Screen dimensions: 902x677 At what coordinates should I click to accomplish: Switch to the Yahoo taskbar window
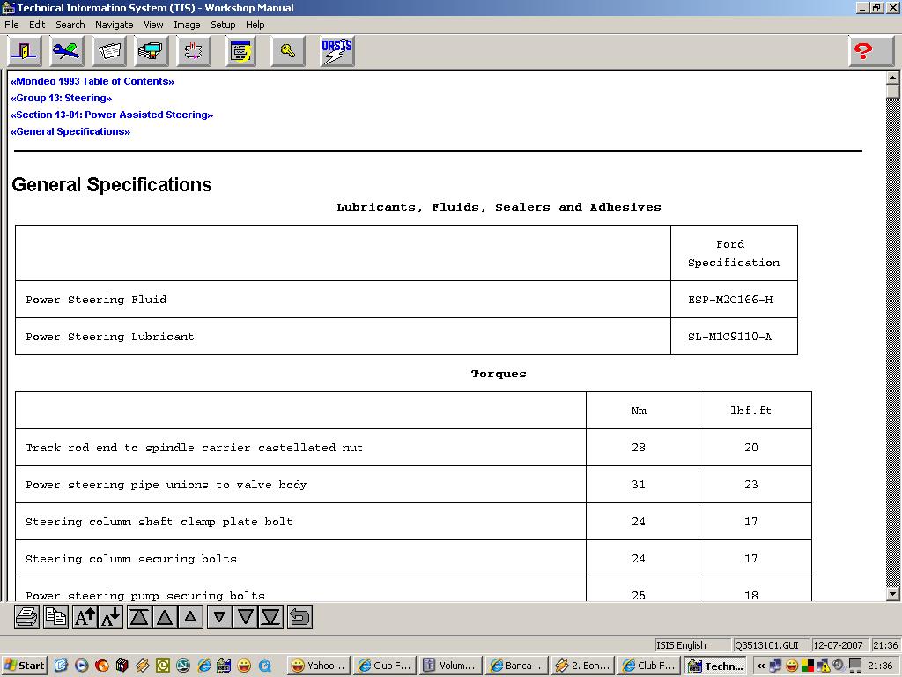[317, 666]
